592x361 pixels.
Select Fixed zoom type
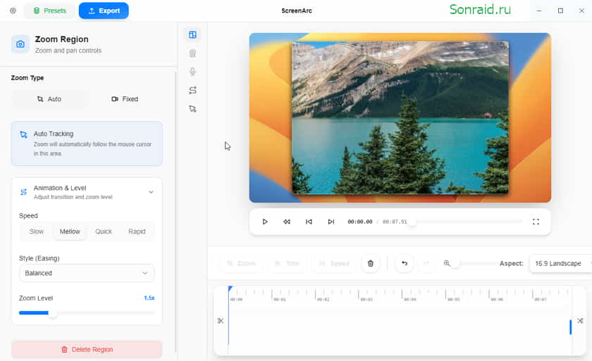click(x=125, y=99)
